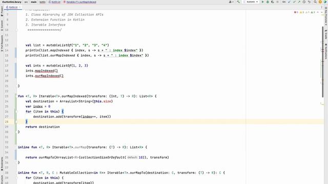328x184 pixels.
Task: Click 'collectionSizeOrDefault' call on line 35
Action: [x=102, y=157]
